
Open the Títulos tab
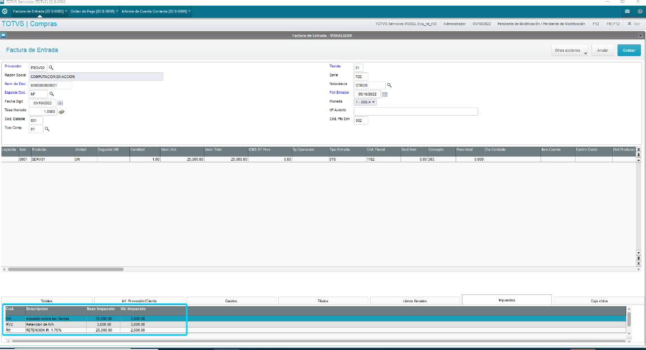(x=323, y=301)
